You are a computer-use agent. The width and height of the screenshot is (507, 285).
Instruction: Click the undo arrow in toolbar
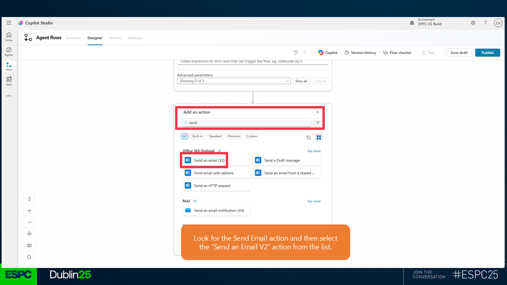(x=295, y=53)
